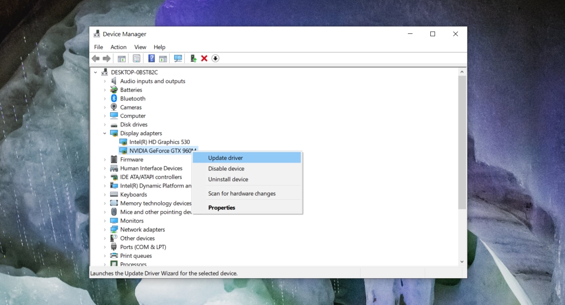Click the status bar Update Driver Wizard text

click(x=164, y=273)
